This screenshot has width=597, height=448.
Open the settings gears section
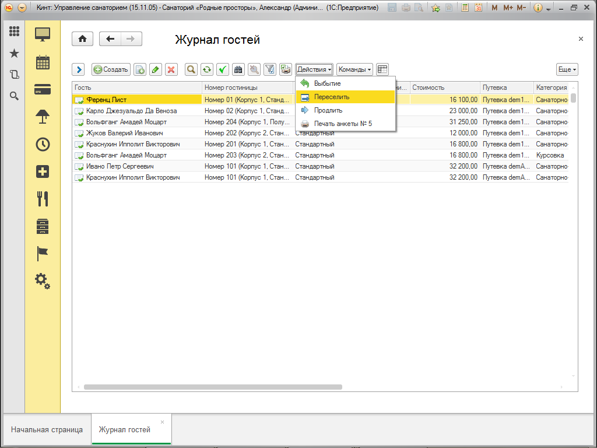[x=43, y=281]
